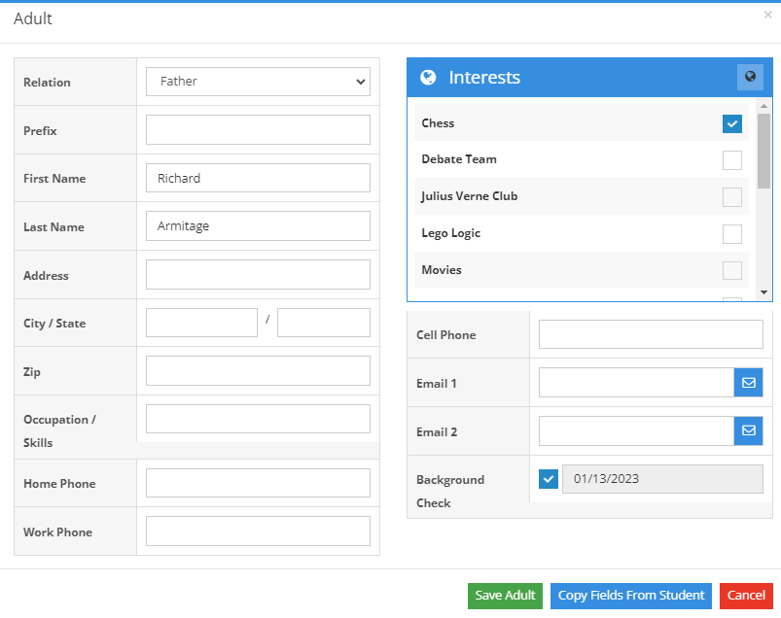The image size is (781, 618).
Task: Click inside the First Name field
Action: coord(258,178)
